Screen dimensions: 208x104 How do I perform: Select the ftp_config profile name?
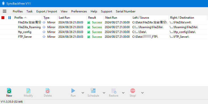pos(25,32)
